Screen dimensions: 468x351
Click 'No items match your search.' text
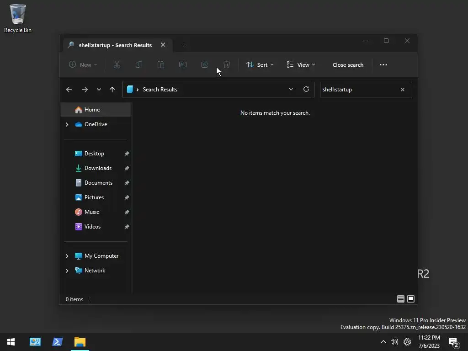coord(275,113)
